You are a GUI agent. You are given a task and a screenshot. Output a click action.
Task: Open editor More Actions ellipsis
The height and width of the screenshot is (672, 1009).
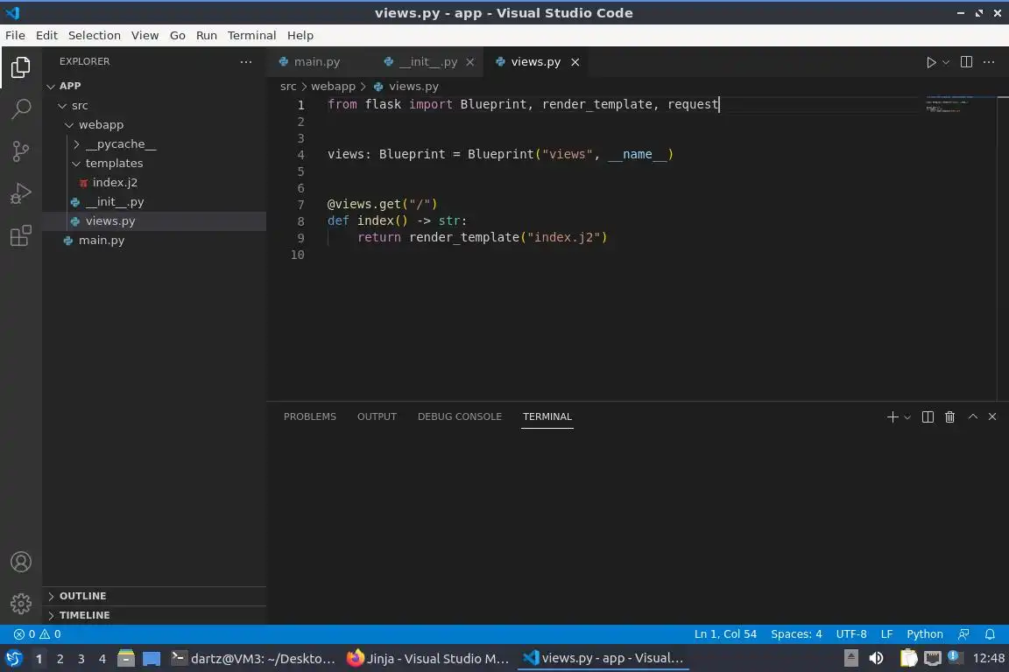[989, 62]
